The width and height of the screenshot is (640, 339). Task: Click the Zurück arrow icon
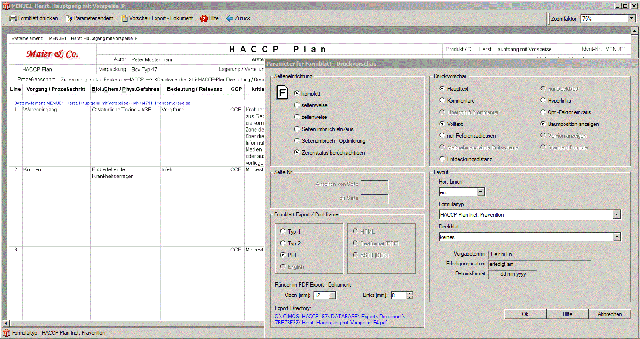coord(230,19)
